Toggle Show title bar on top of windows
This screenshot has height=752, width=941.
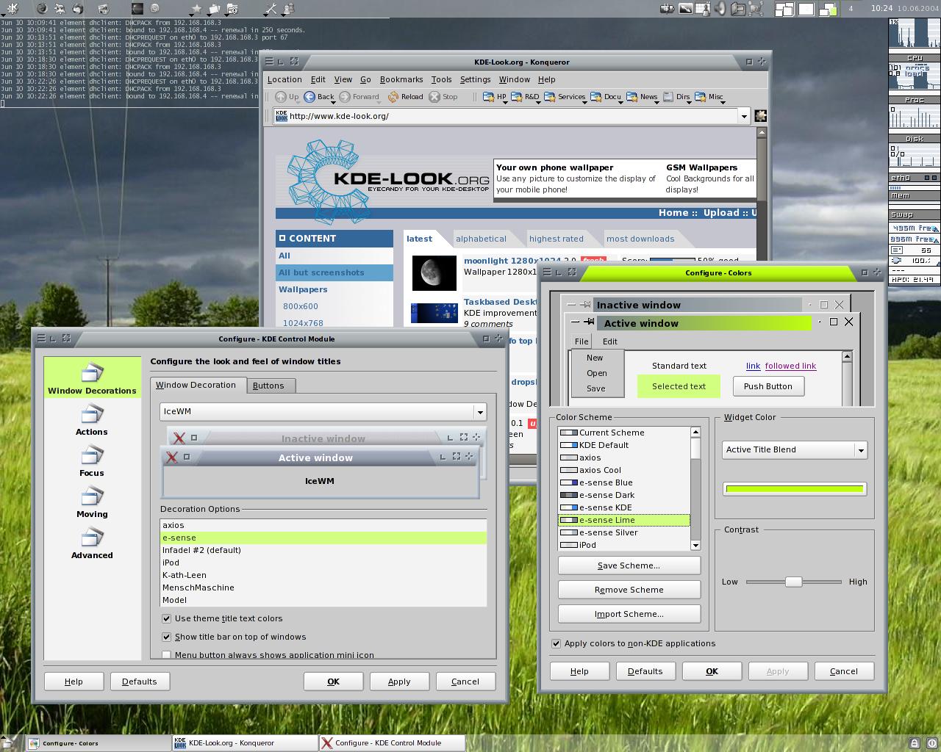point(166,637)
